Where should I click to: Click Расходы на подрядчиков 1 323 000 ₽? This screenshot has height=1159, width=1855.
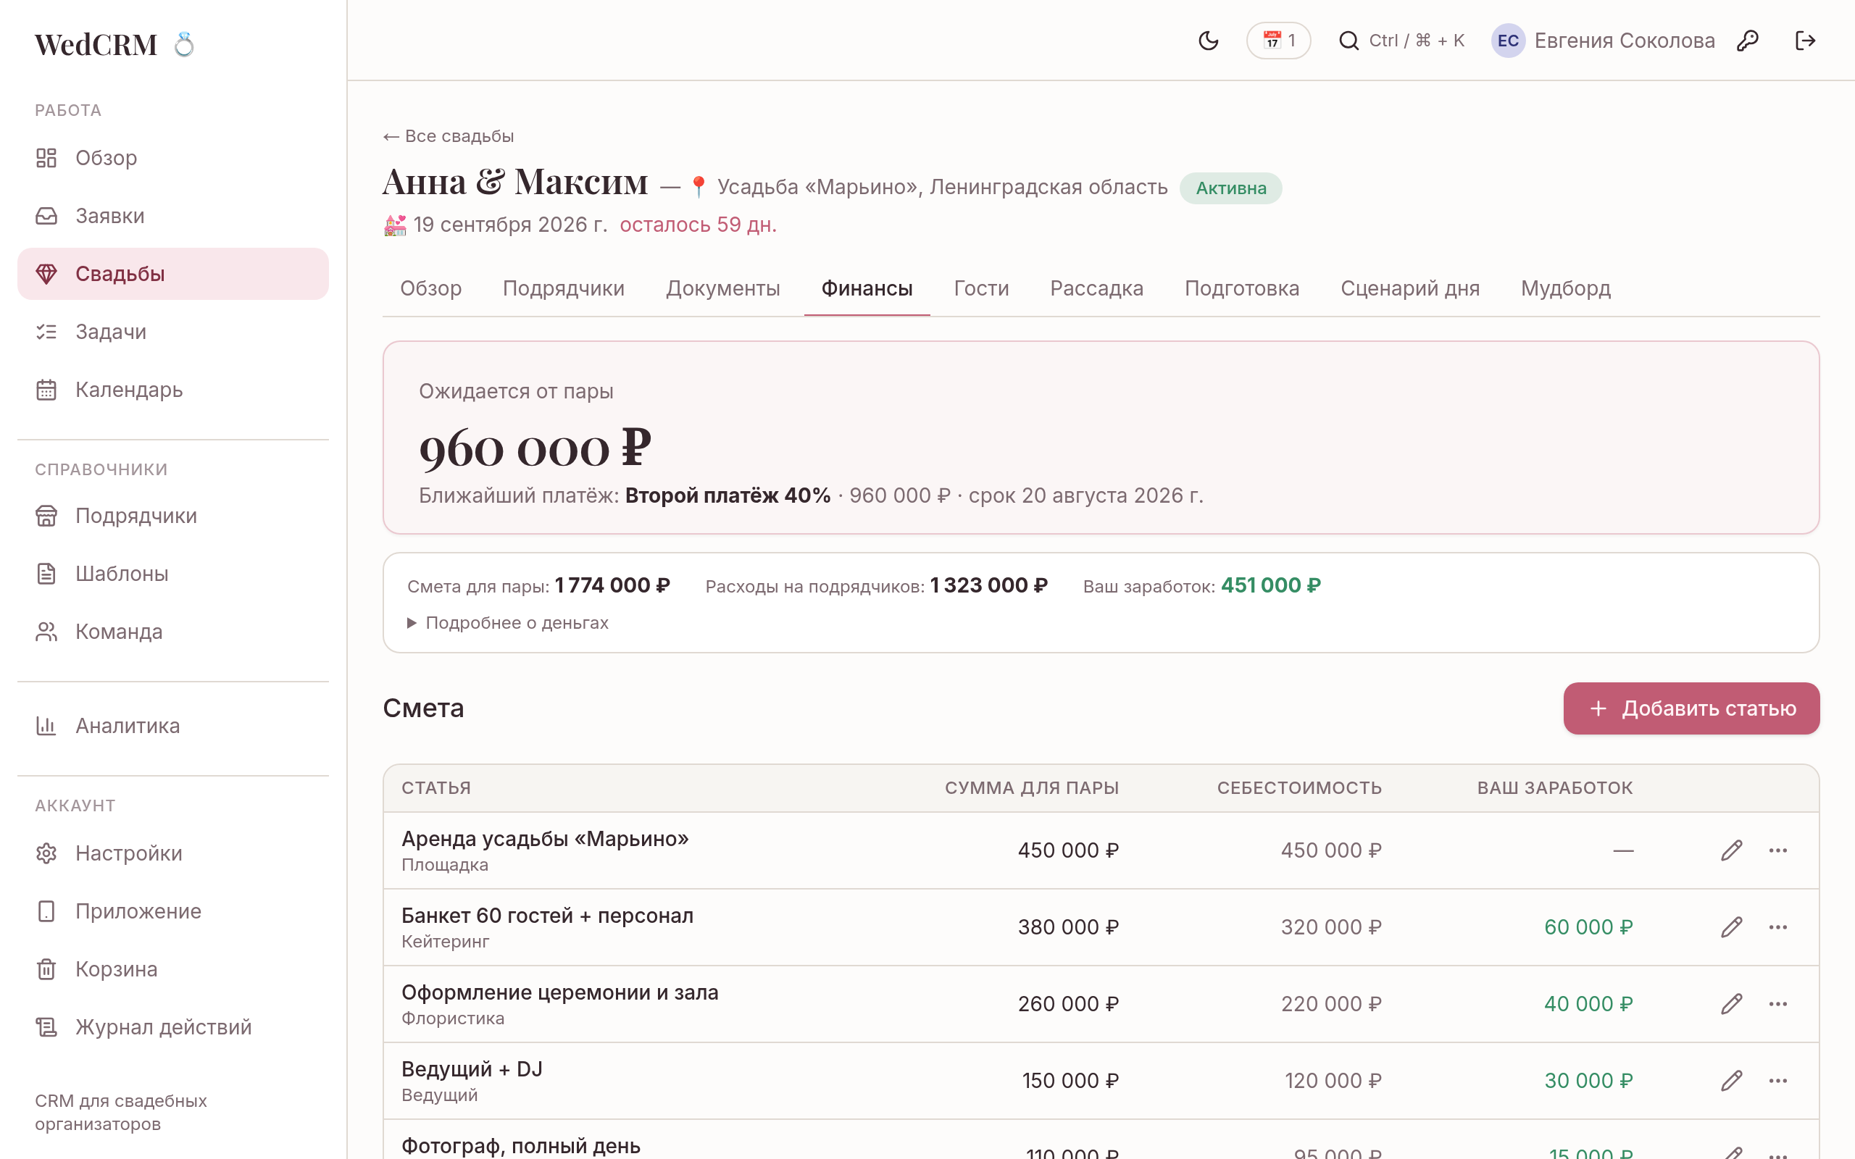(876, 585)
